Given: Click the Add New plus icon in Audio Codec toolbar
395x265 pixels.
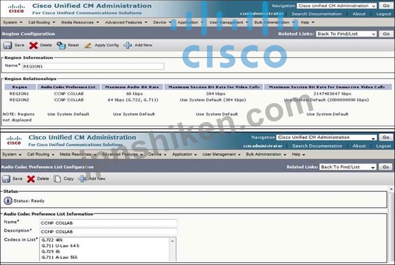Looking at the screenshot, I should pyautogui.click(x=82, y=179).
